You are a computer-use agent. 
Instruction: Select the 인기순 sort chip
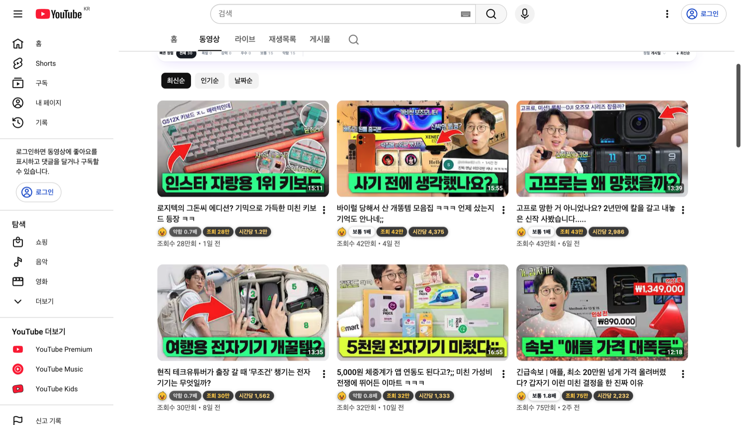coord(210,81)
